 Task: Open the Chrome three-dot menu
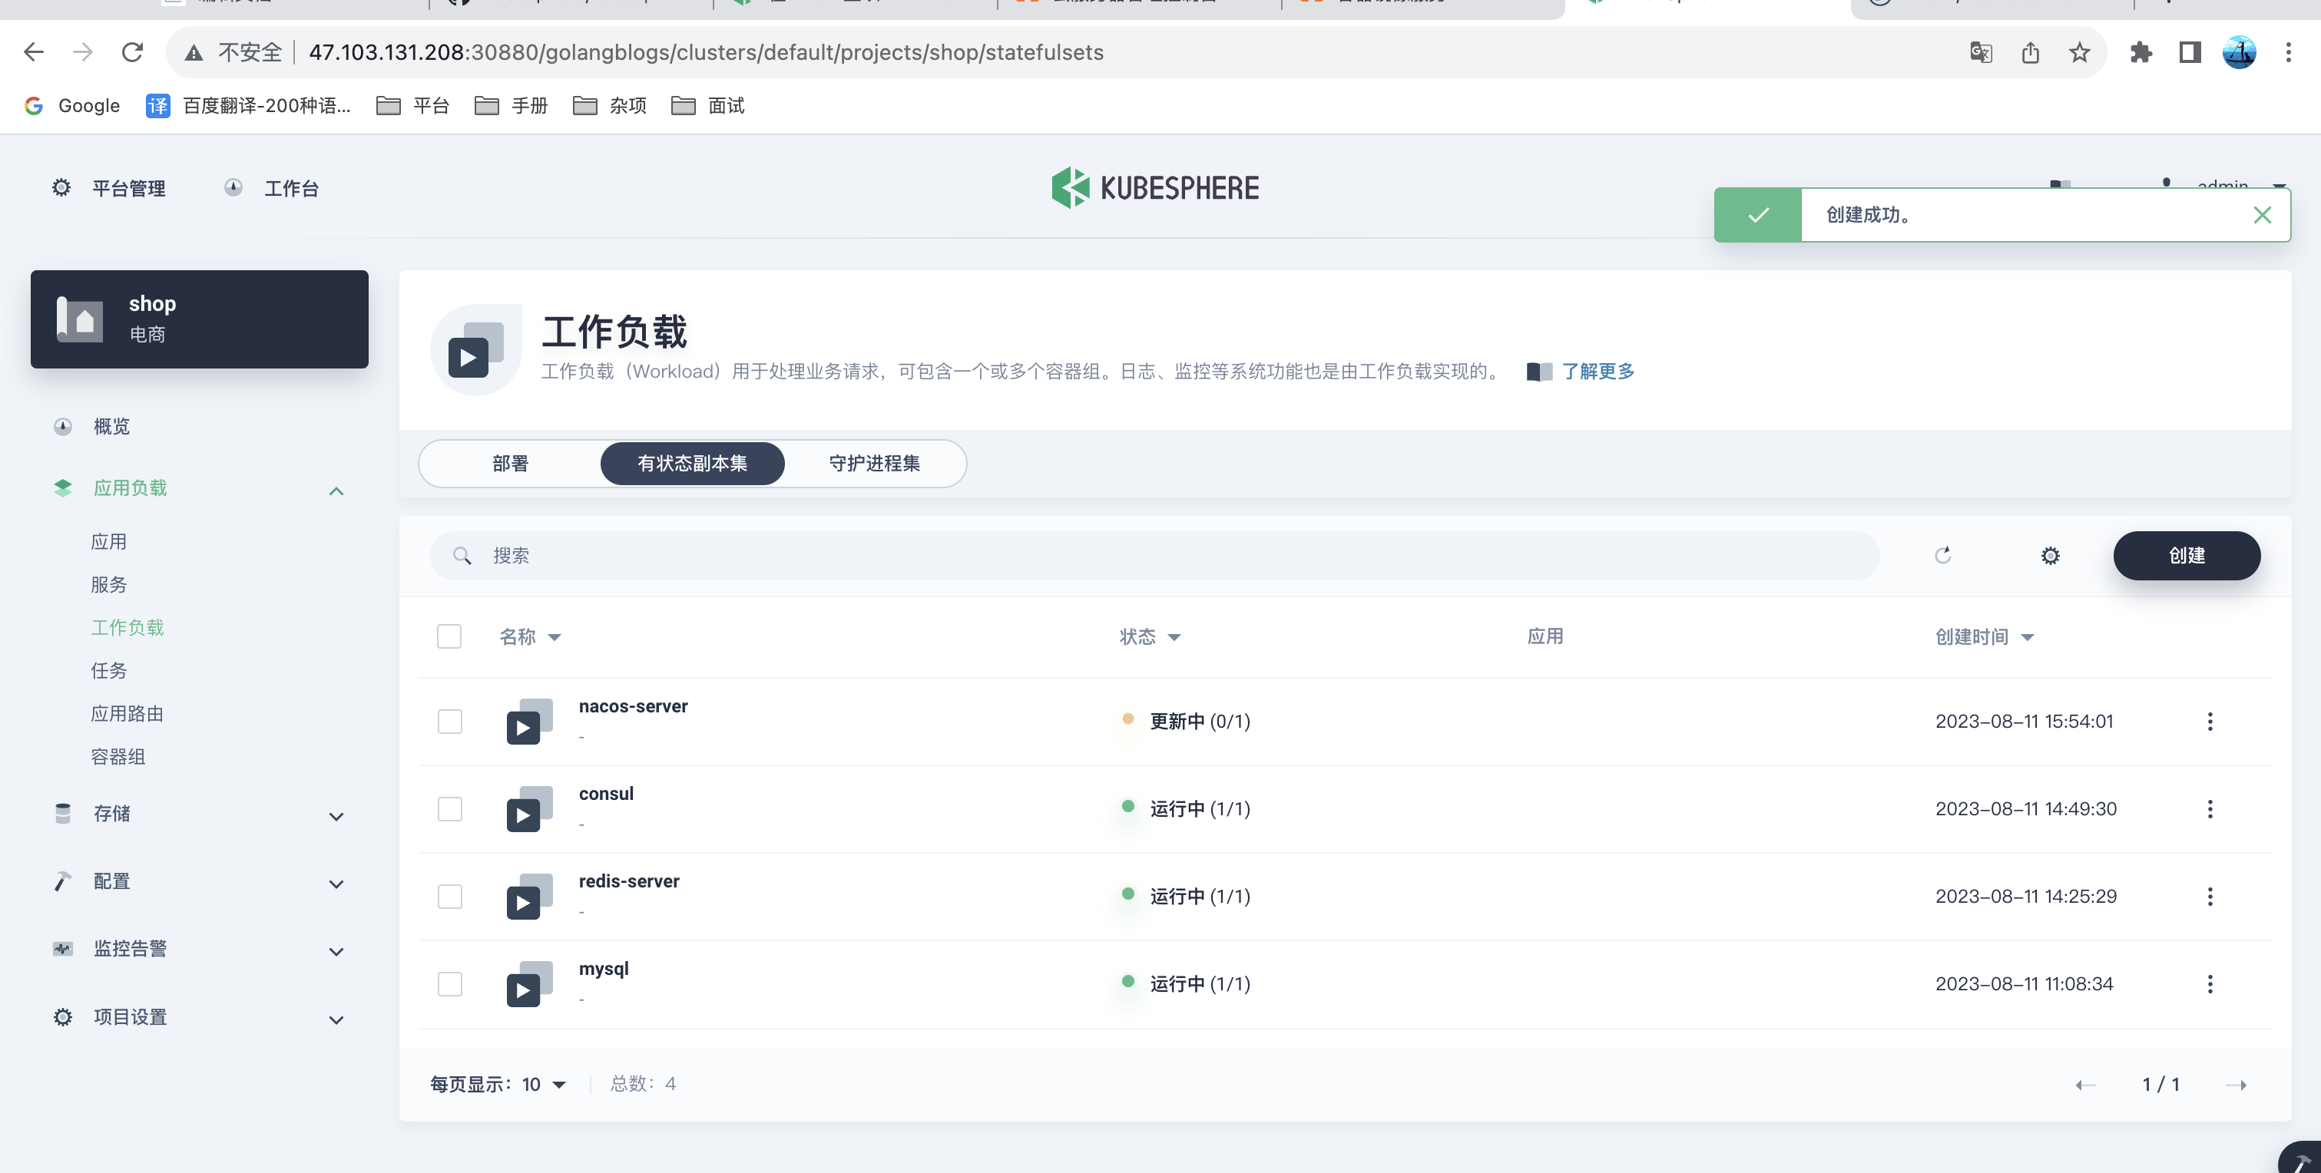(2289, 52)
